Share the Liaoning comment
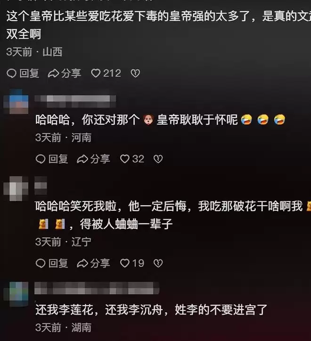Image resolution: width=311 pixels, height=341 pixels. point(93,263)
